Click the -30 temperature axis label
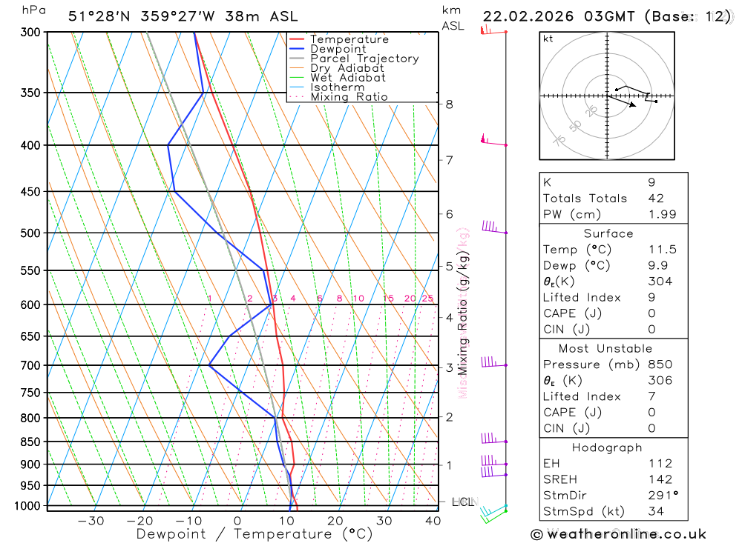The height and width of the screenshot is (543, 742). tap(91, 521)
